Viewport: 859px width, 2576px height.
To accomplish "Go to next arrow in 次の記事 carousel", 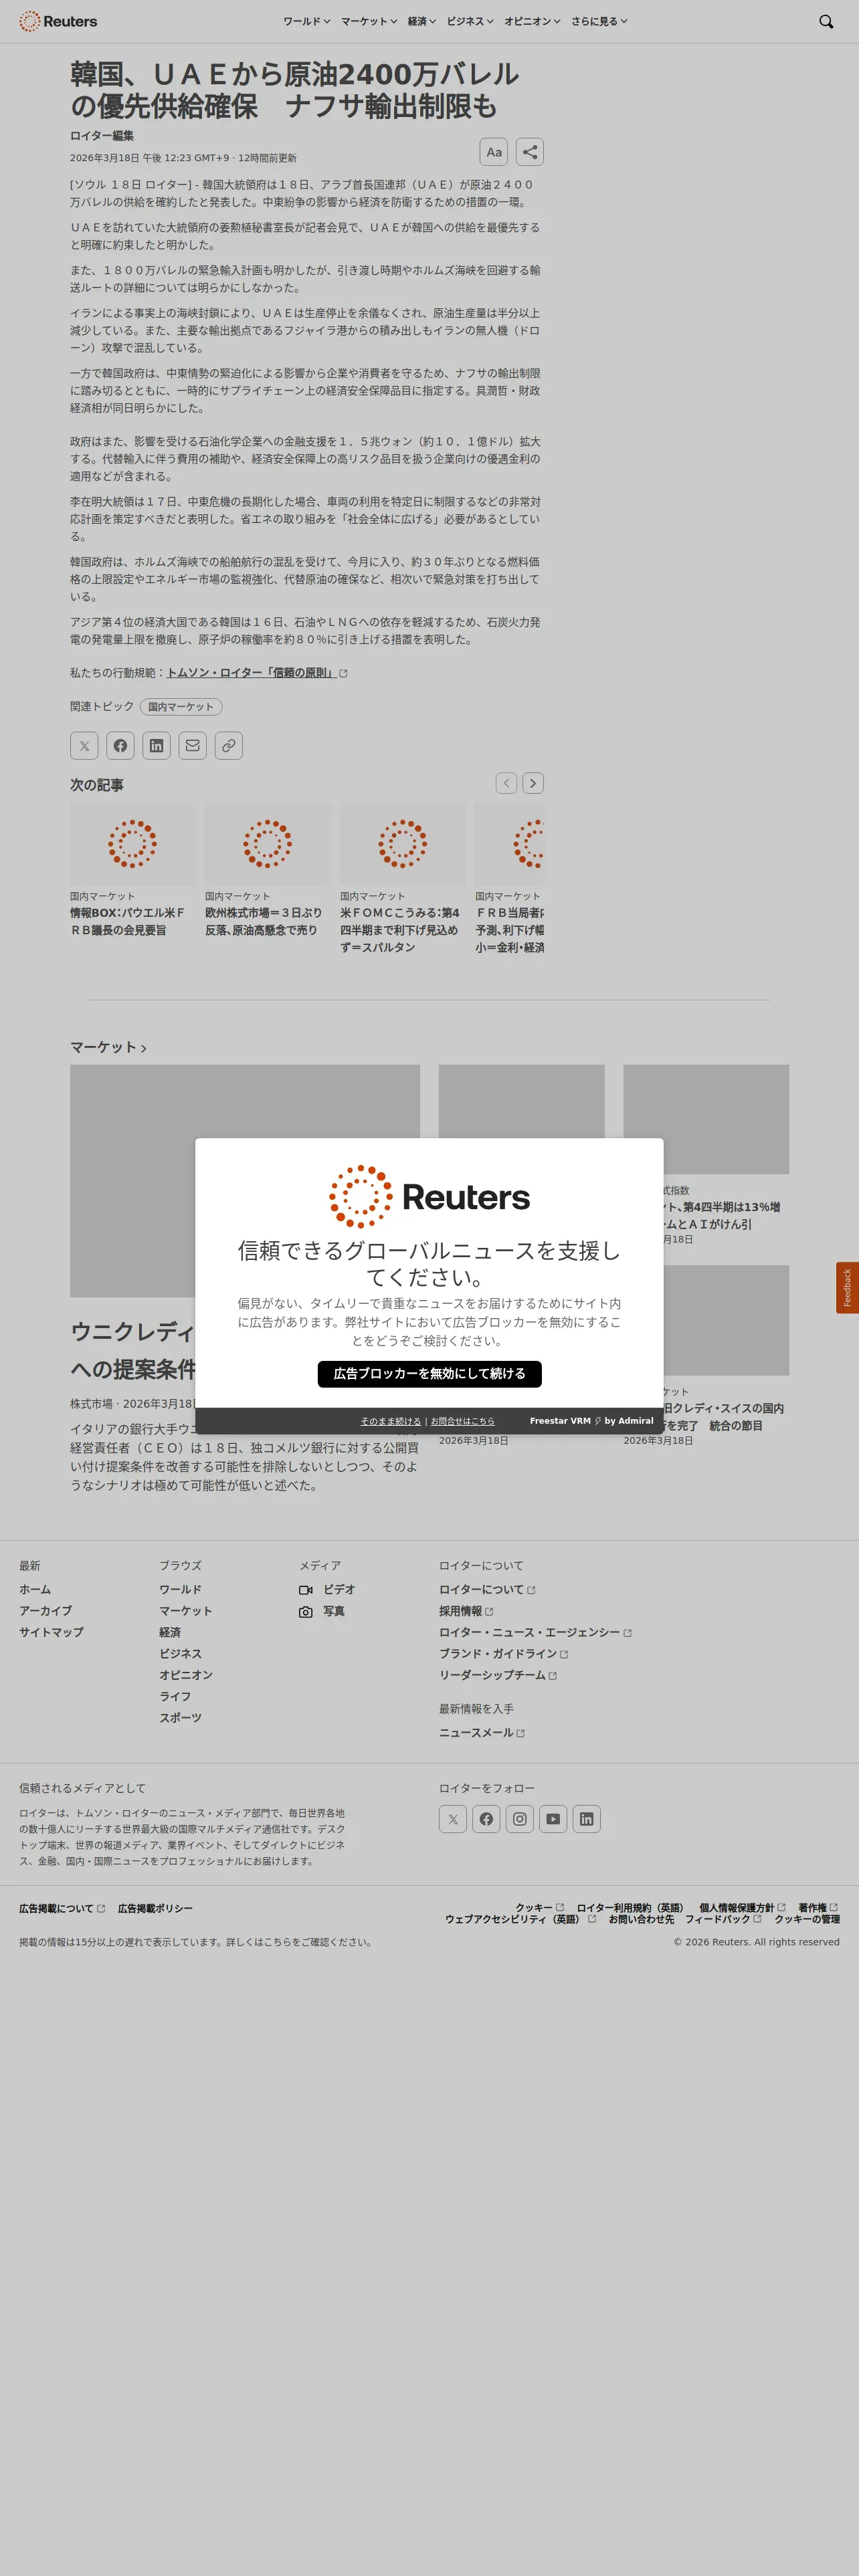I will coord(533,783).
